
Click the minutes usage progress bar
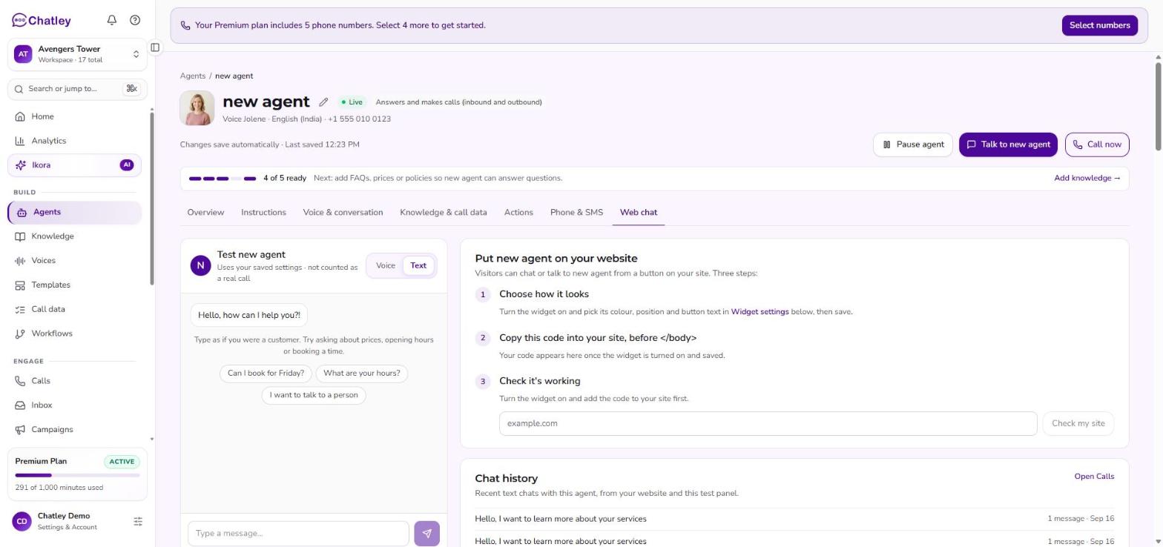pyautogui.click(x=77, y=475)
